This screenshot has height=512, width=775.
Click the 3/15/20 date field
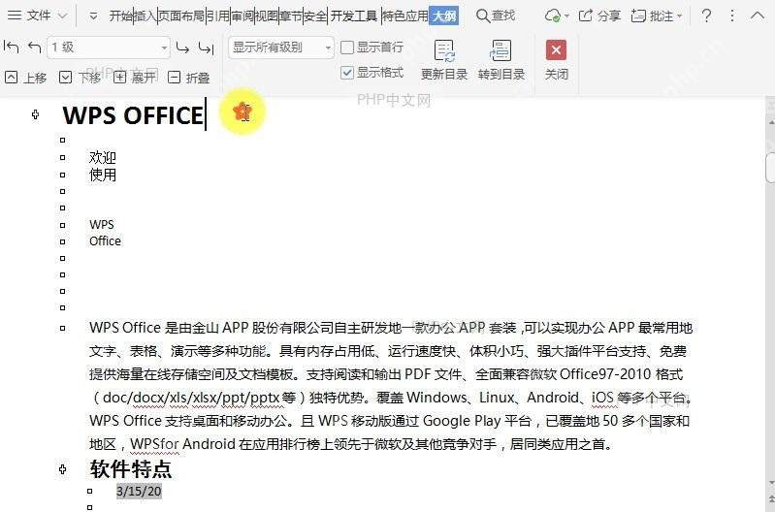[x=139, y=492]
